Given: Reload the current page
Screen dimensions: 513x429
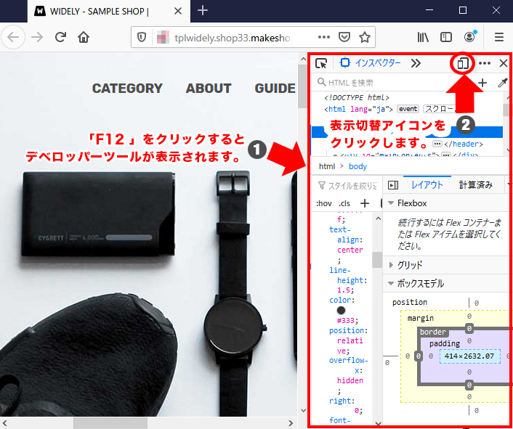Looking at the screenshot, I should tap(60, 37).
